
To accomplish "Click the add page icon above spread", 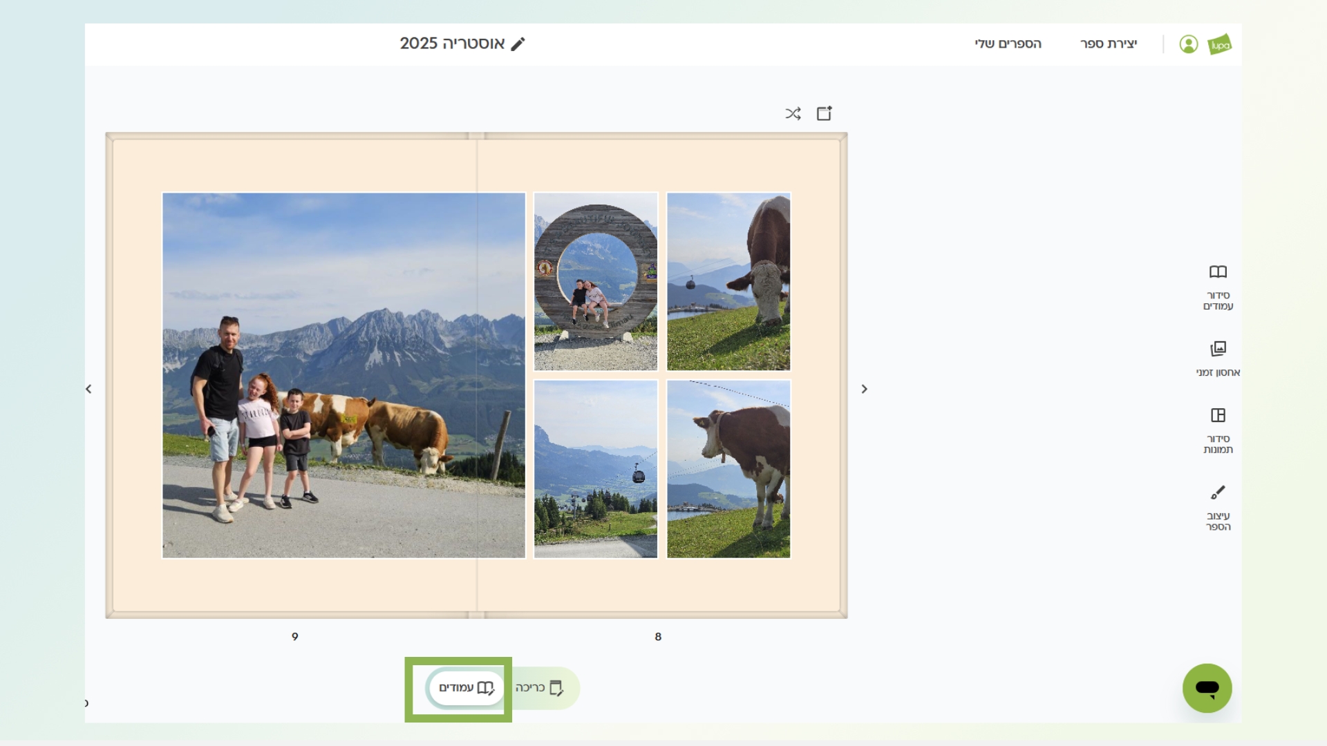I will coord(824,113).
